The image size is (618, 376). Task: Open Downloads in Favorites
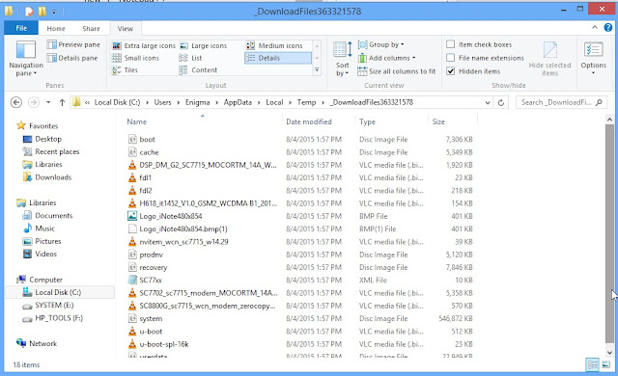coord(53,177)
